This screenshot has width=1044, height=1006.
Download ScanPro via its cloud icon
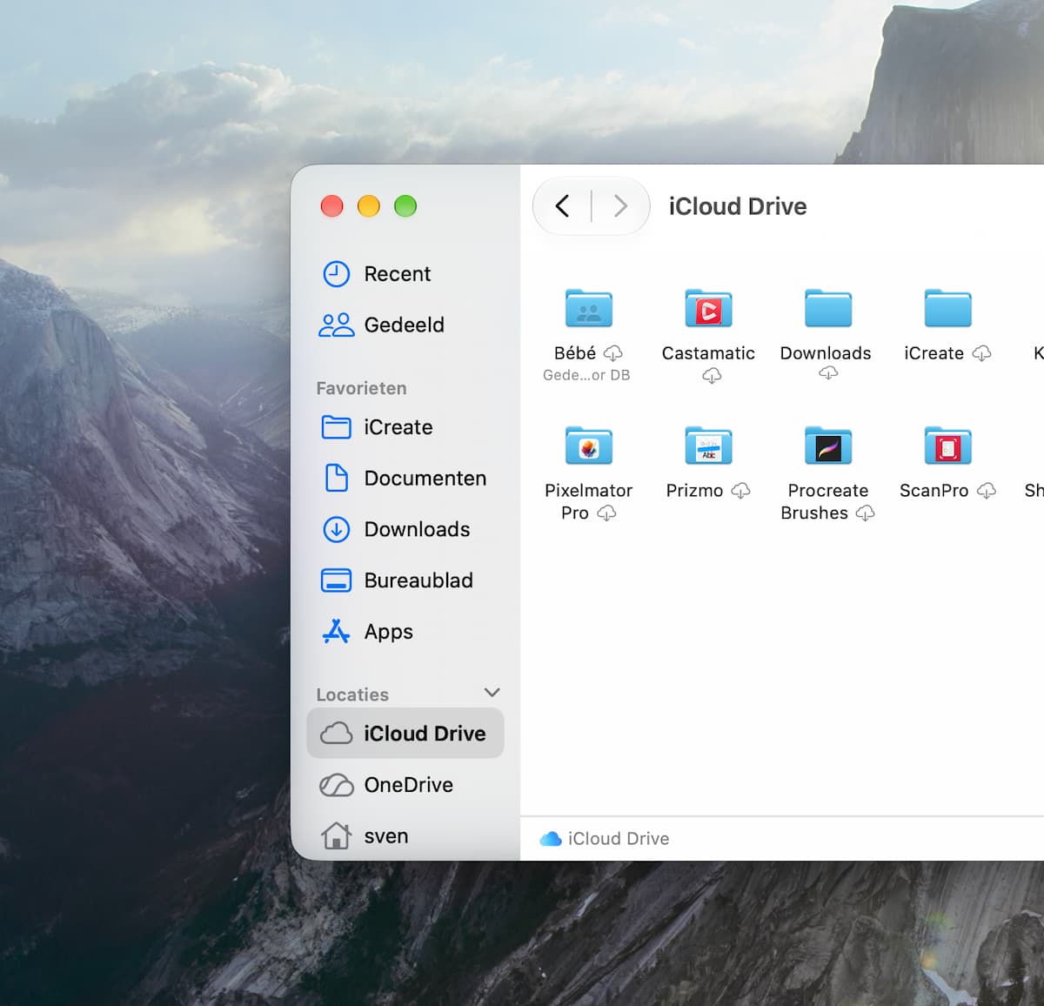(x=987, y=491)
